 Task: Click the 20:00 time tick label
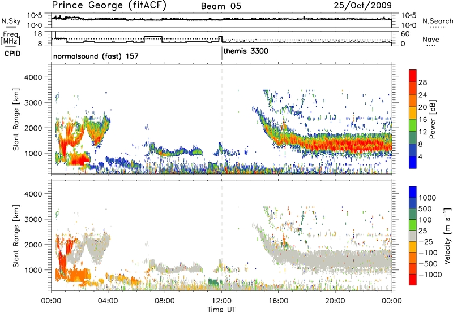point(335,301)
